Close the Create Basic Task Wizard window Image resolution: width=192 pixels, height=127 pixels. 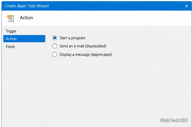coord(186,6)
